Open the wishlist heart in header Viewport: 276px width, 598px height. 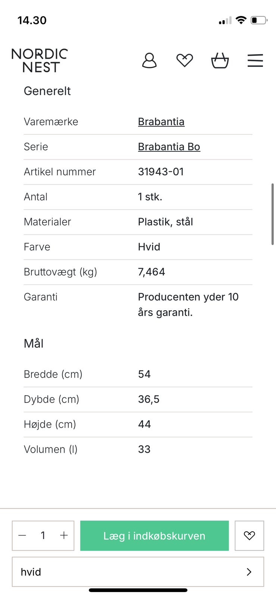coord(184,60)
